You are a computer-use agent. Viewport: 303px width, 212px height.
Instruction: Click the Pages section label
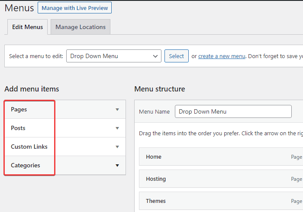tap(19, 110)
